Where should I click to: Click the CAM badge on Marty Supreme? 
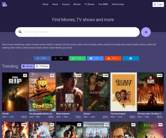[x=78, y=75]
